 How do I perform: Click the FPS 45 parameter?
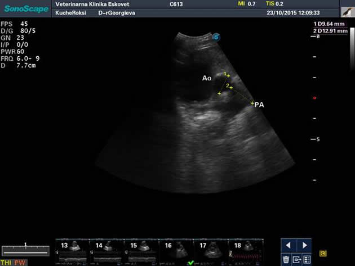coord(14,24)
